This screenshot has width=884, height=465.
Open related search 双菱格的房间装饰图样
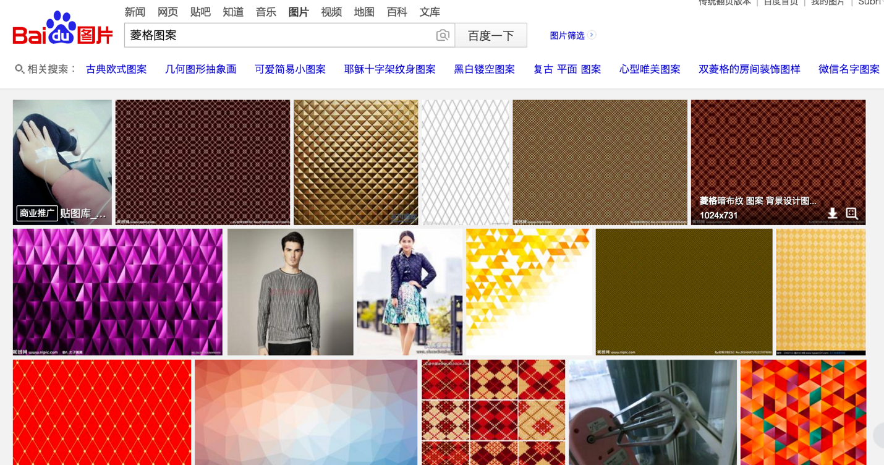pyautogui.click(x=749, y=69)
